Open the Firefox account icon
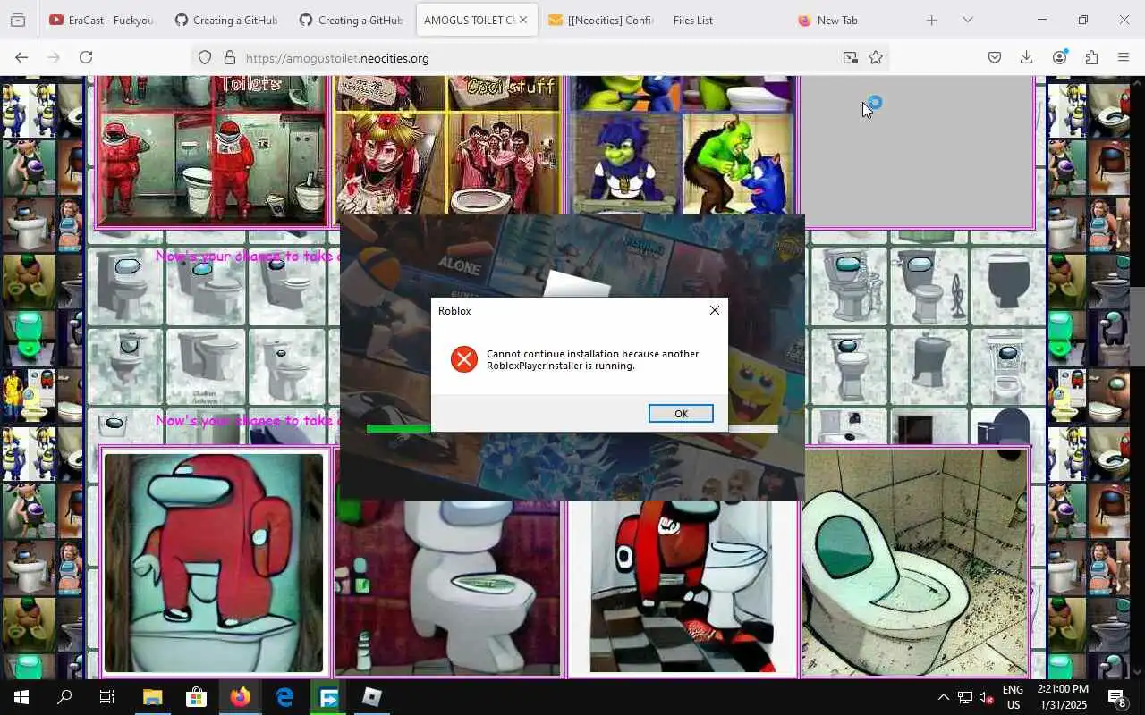This screenshot has width=1145, height=715. click(1060, 57)
